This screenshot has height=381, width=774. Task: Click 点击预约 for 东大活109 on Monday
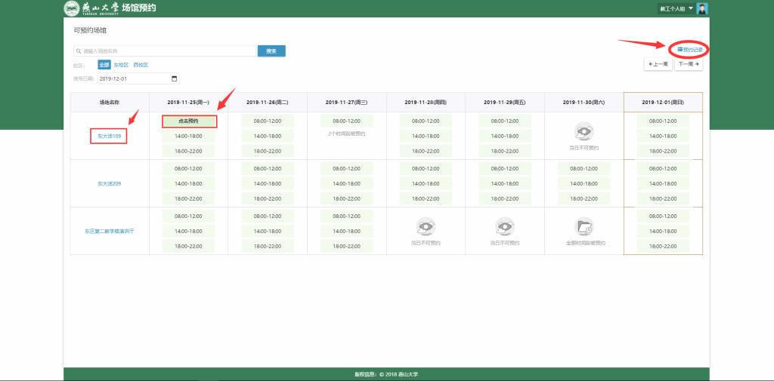pyautogui.click(x=188, y=121)
